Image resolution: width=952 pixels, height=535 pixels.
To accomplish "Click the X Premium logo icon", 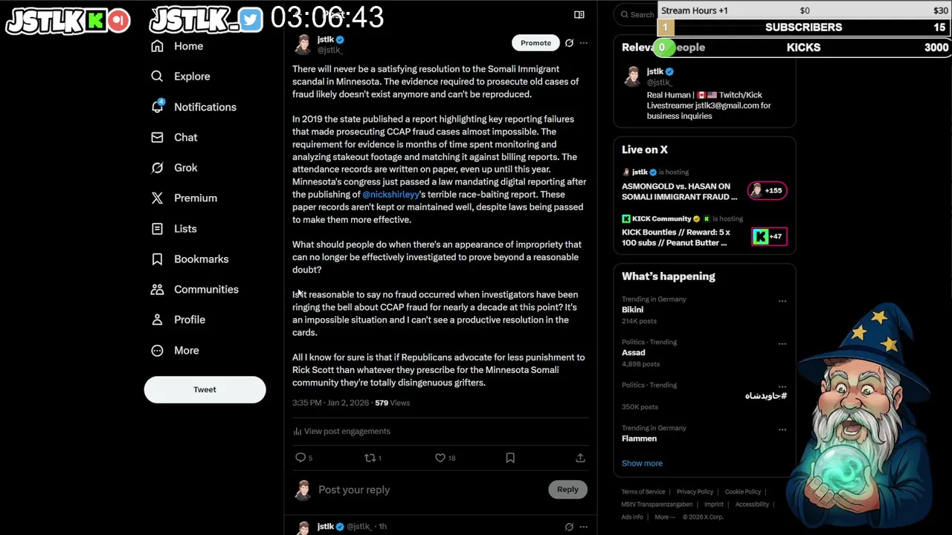I will [x=157, y=198].
